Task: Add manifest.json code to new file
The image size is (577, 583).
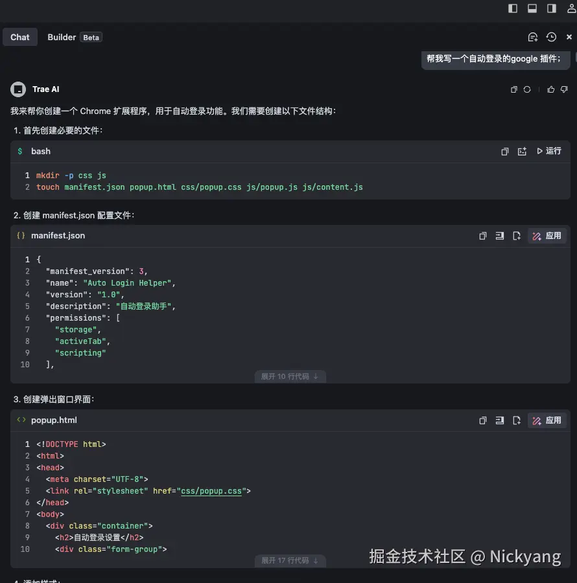Action: [516, 236]
